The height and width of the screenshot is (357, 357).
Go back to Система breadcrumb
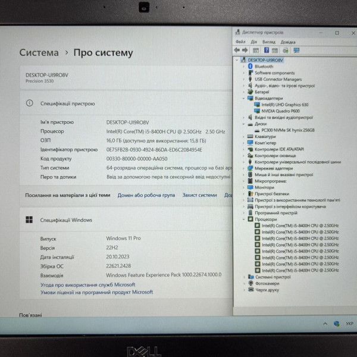(39, 52)
